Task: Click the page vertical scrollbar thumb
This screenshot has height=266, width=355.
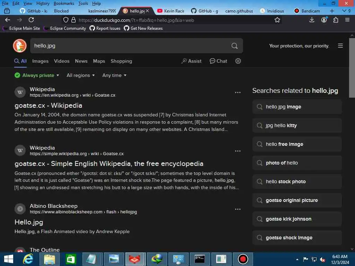Action: coord(352,68)
